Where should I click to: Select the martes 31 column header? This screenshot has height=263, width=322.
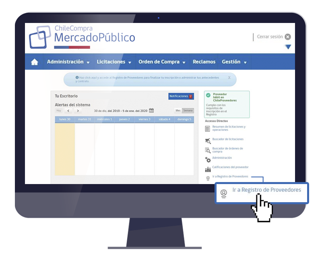click(x=85, y=119)
